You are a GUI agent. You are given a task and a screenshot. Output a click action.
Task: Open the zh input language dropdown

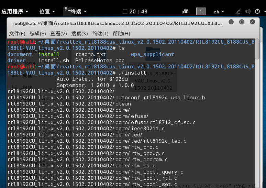(219, 12)
